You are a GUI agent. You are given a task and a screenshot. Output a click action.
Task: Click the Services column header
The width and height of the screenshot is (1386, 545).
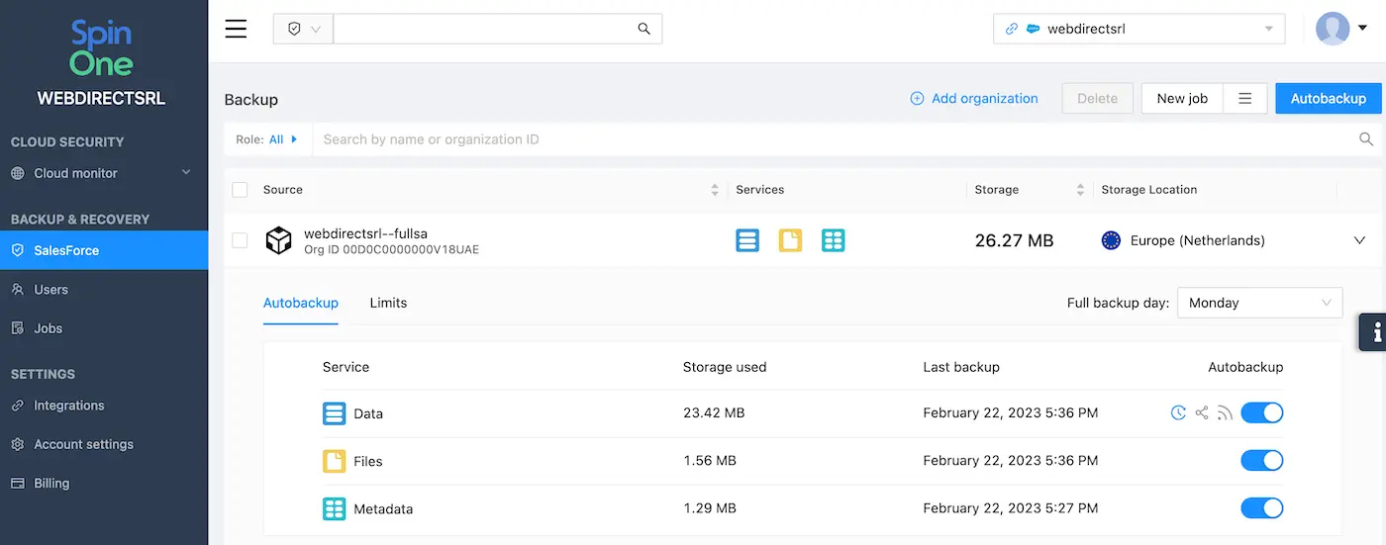(760, 190)
